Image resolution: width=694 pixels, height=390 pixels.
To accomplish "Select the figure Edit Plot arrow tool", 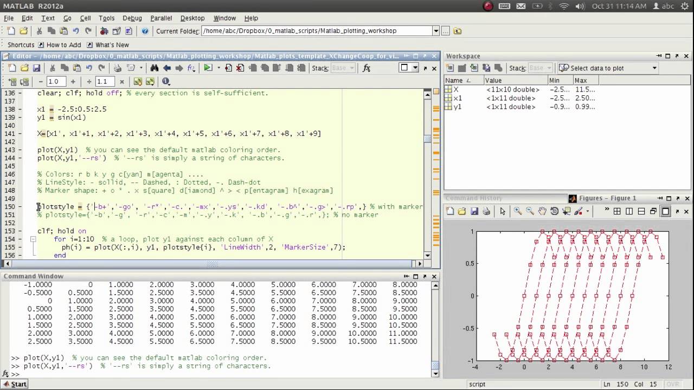I will pos(503,211).
